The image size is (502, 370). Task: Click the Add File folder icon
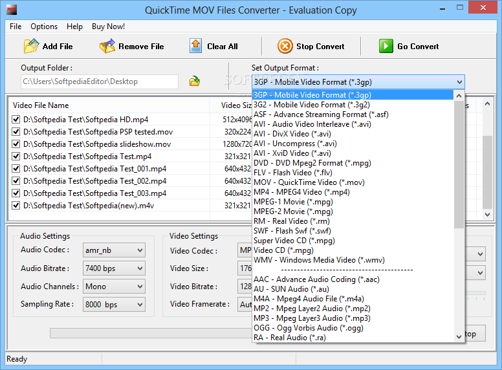click(31, 46)
